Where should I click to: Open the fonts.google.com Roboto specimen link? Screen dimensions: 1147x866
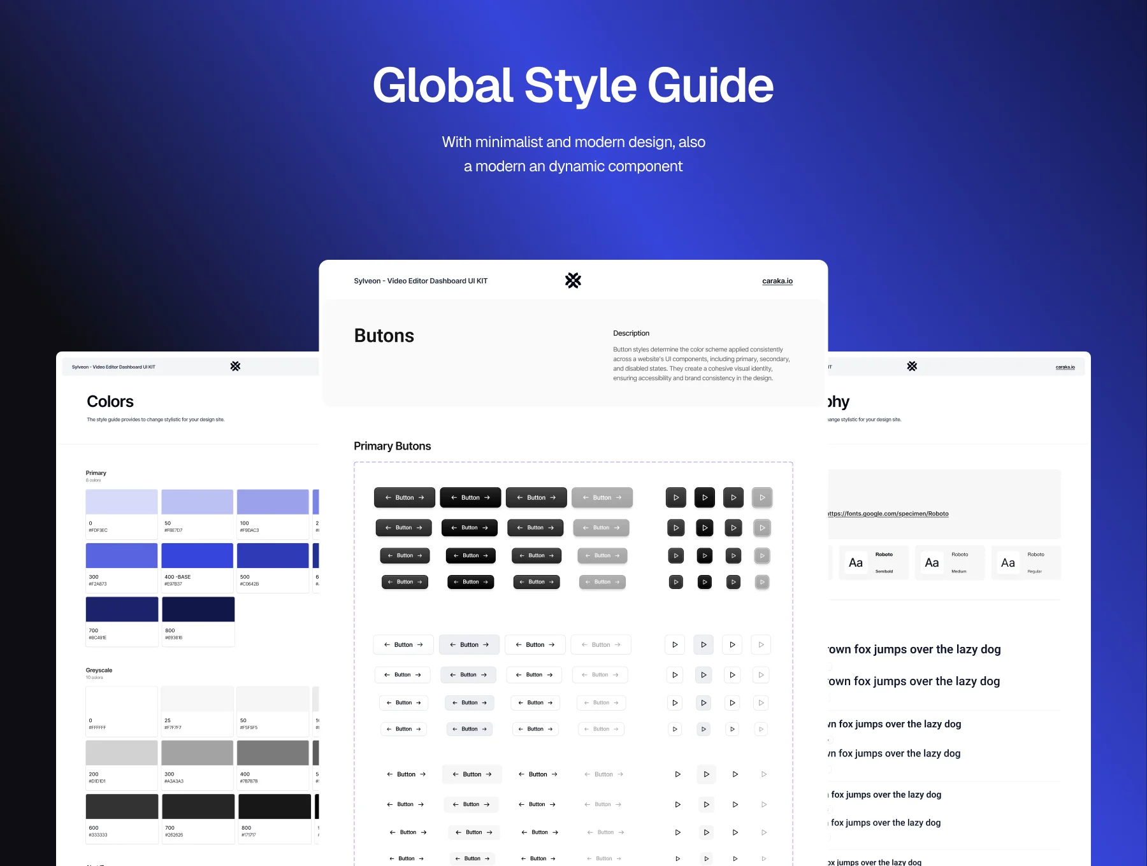point(888,514)
